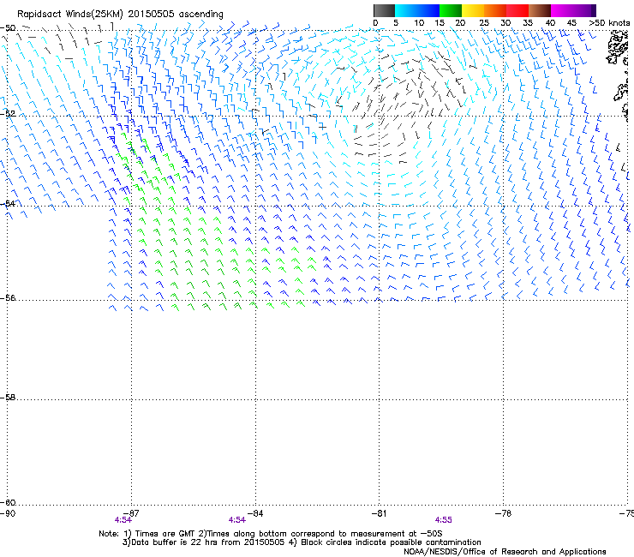Click the -56 latitude axis label
This screenshot has width=634, height=557.
[x=8, y=297]
